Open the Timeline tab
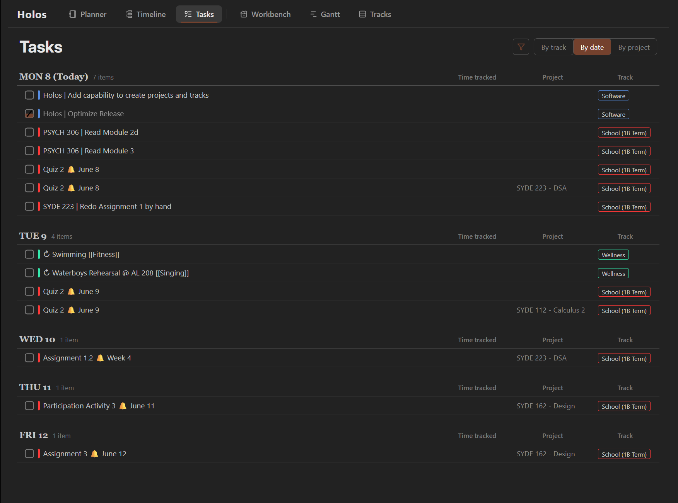 point(146,14)
